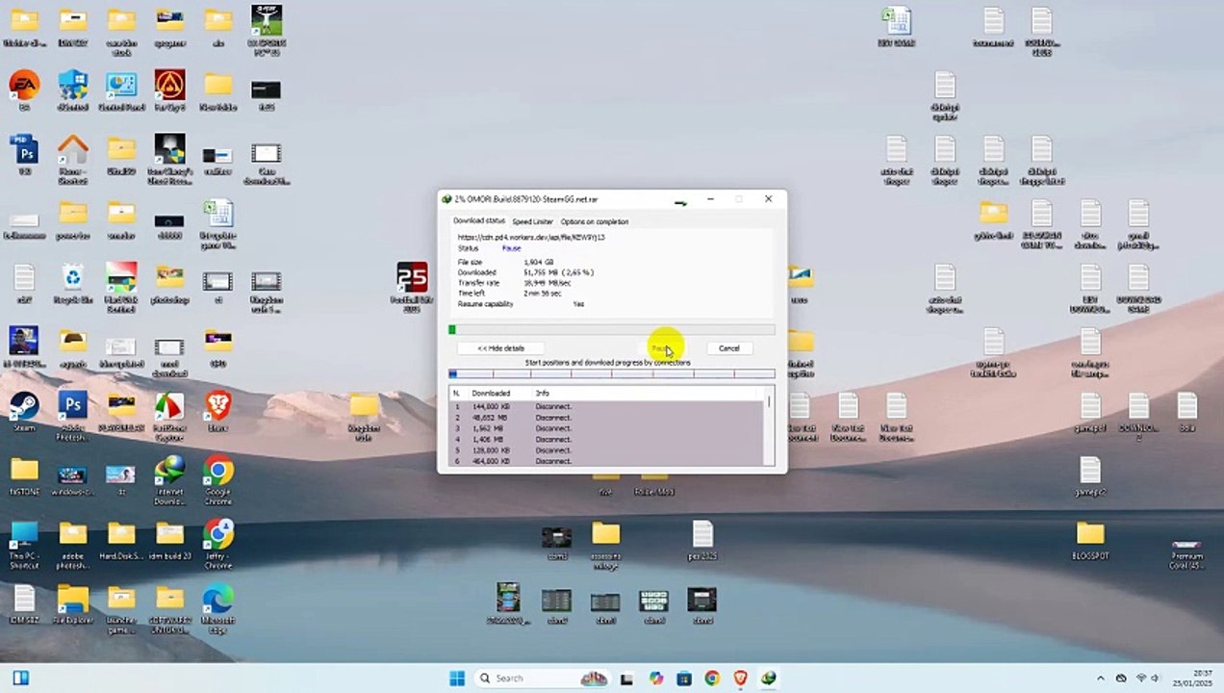
Task: Open IDM icon in the taskbar
Action: tap(768, 678)
